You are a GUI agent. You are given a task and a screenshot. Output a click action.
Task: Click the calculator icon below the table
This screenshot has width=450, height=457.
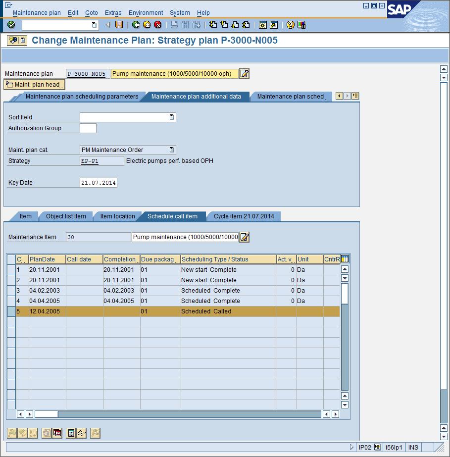(x=71, y=433)
